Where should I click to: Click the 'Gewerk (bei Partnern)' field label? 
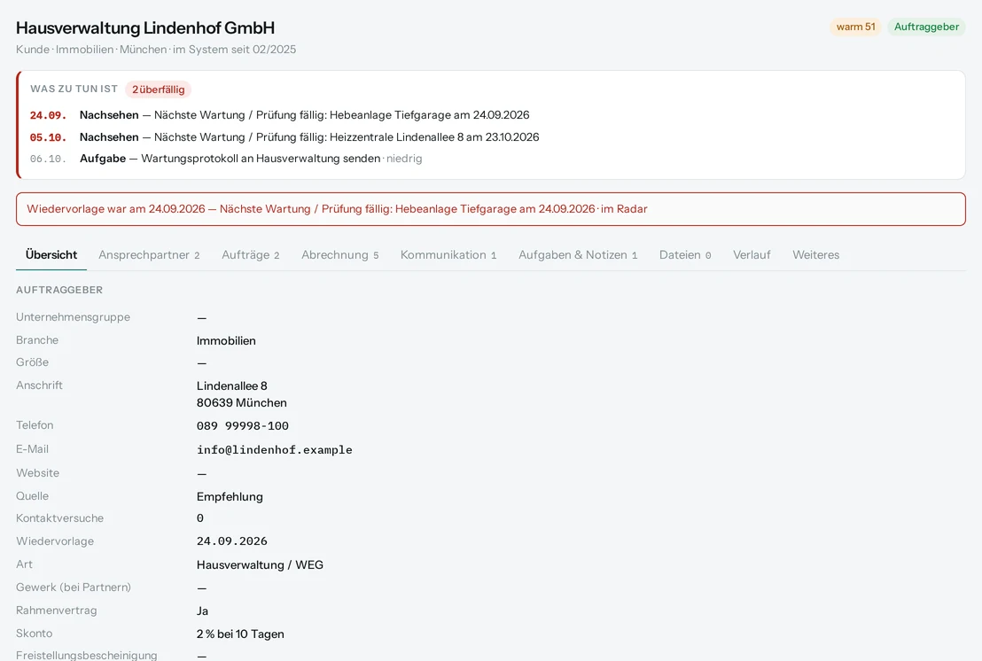point(74,587)
